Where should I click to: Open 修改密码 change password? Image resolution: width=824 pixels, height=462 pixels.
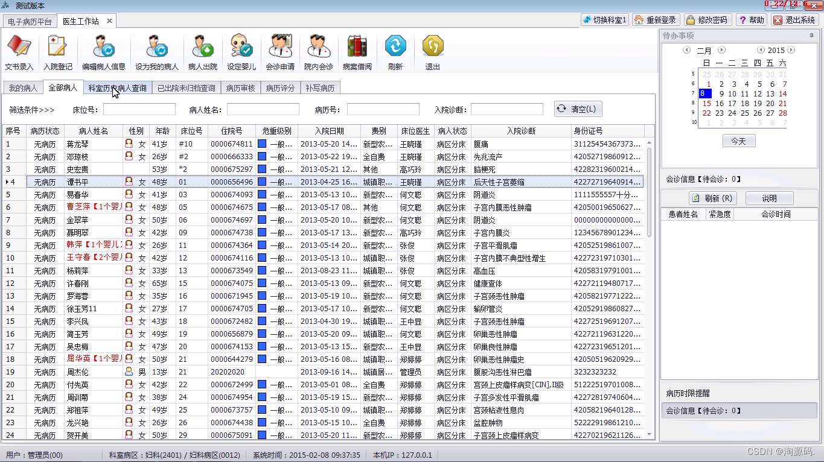point(707,20)
